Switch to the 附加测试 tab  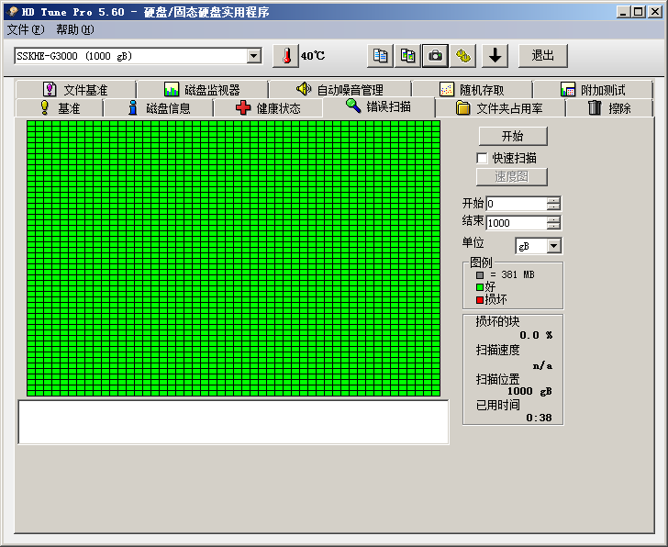(x=593, y=90)
